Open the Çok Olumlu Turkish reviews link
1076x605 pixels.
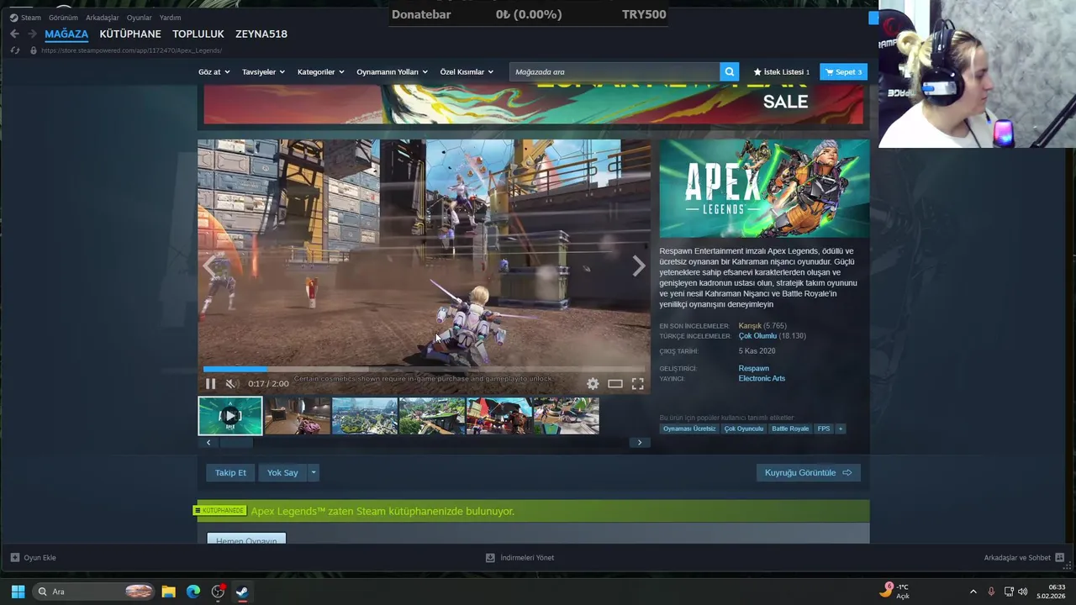(x=757, y=335)
